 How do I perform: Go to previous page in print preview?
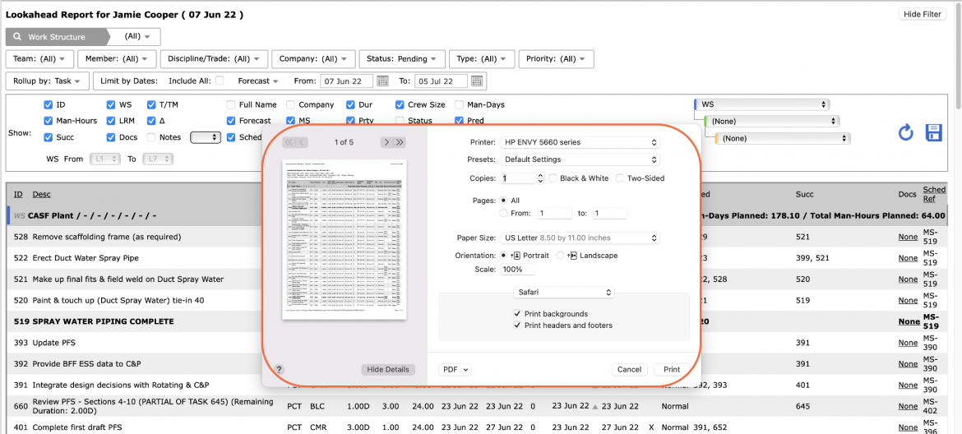point(302,142)
